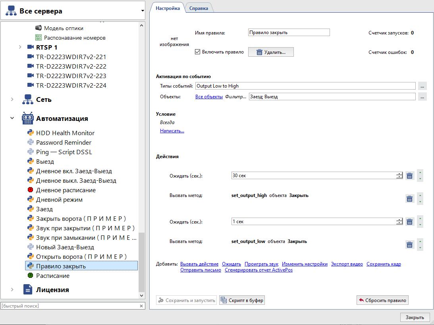The height and width of the screenshot is (325, 434).
Task: Click the optics model lens icon
Action: click(39, 28)
